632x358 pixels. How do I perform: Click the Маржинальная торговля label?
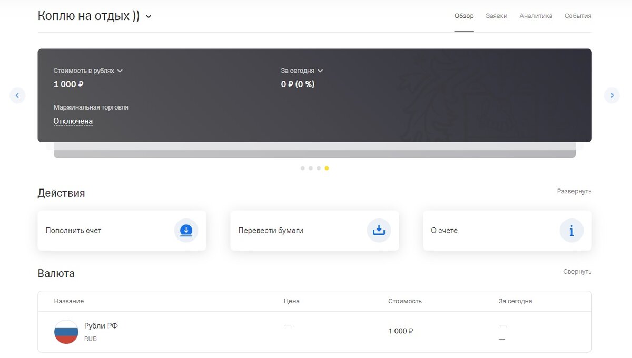[x=91, y=107]
